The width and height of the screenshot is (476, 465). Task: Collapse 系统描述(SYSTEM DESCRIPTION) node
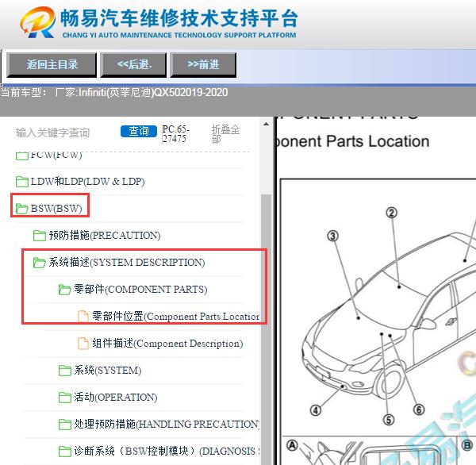(x=127, y=263)
